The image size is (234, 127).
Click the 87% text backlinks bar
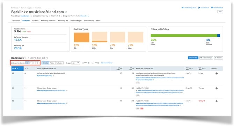pos(82,37)
